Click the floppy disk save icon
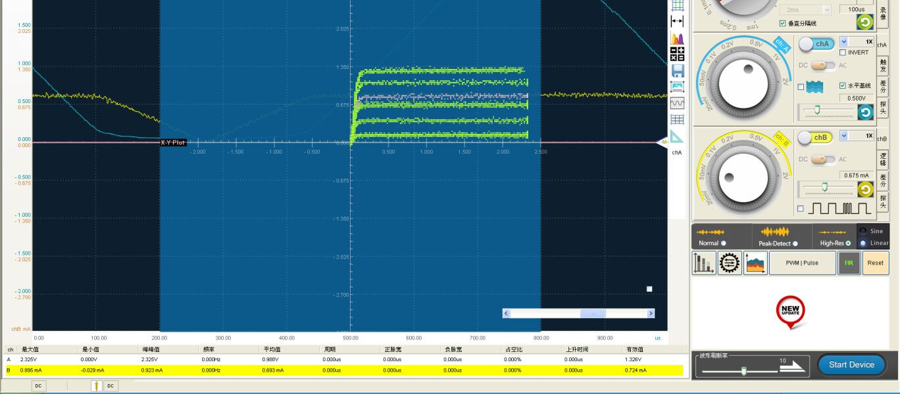This screenshot has width=900, height=394. pyautogui.click(x=677, y=70)
